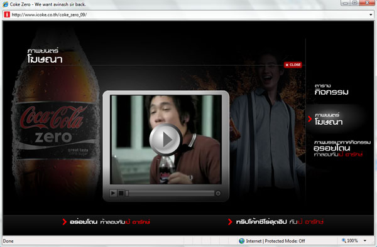
Task: Open the กิจกรรม schedule menu item
Action: pyautogui.click(x=331, y=90)
